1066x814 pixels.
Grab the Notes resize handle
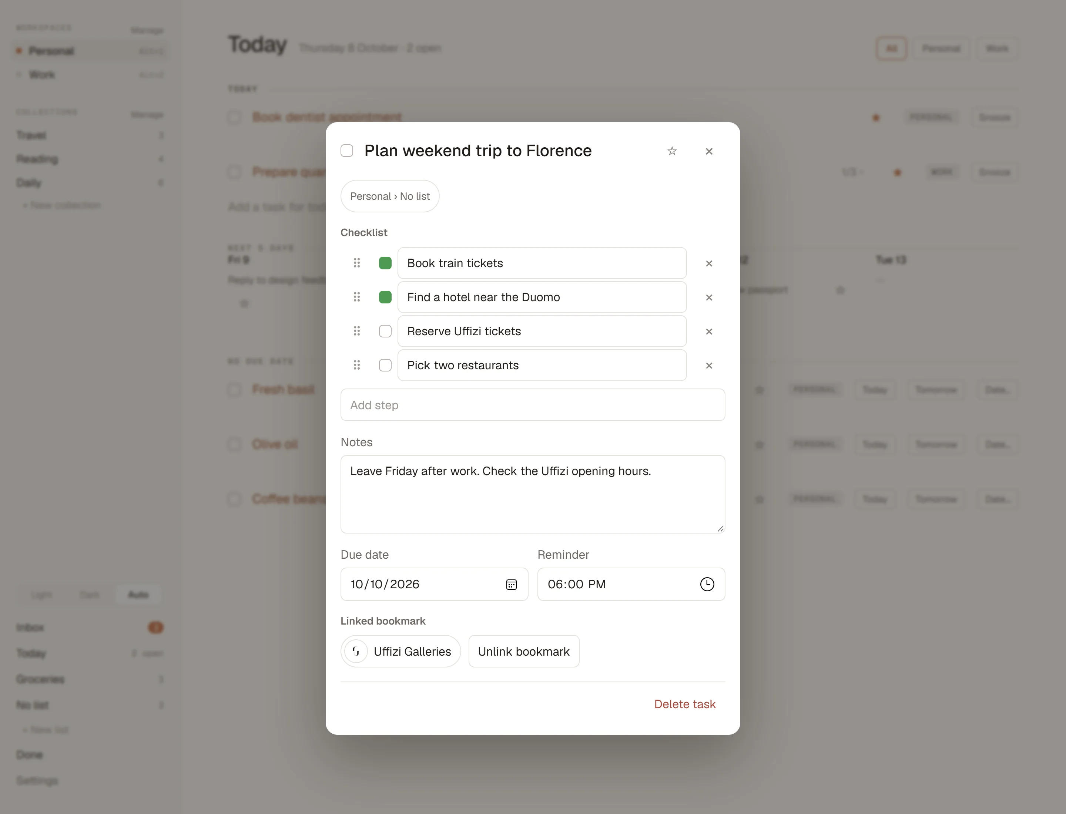click(x=720, y=529)
